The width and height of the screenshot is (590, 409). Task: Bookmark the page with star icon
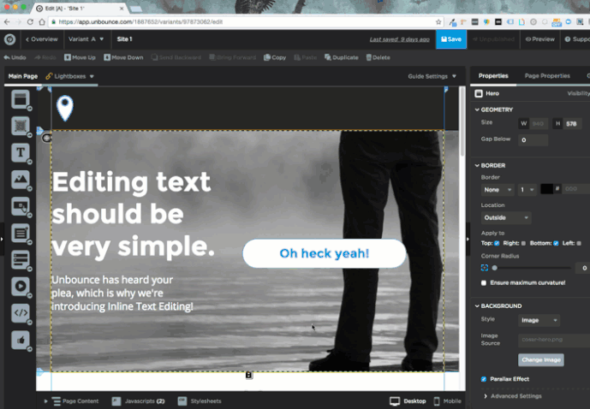[438, 21]
